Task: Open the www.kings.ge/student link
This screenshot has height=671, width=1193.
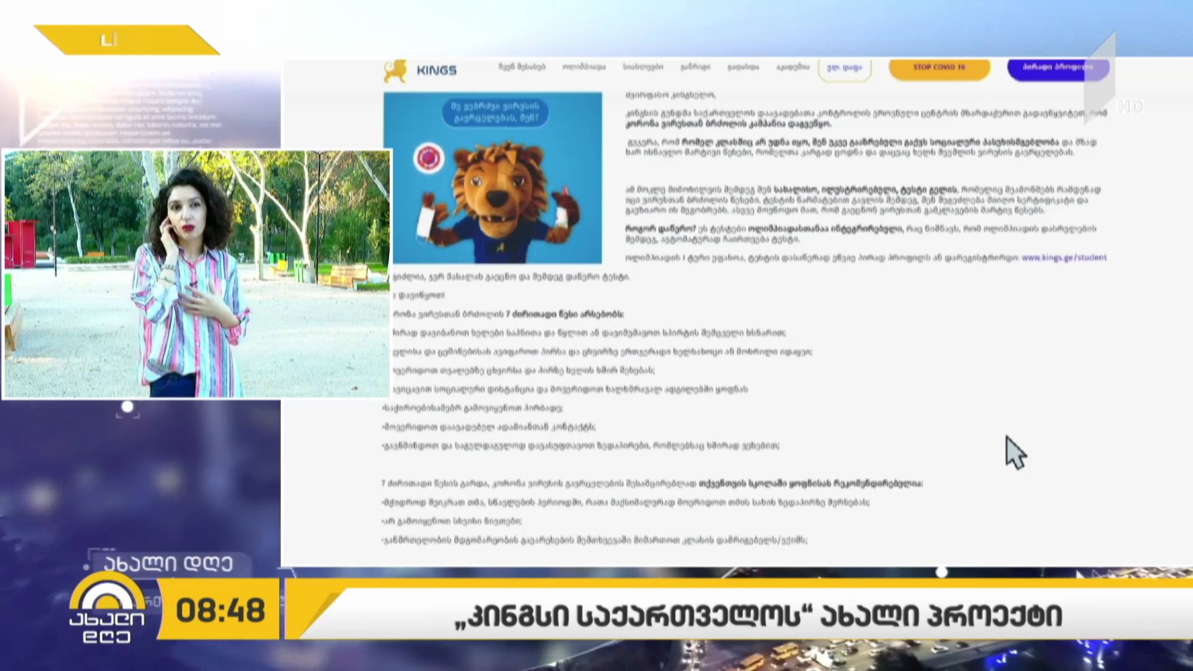Action: pos(1064,257)
